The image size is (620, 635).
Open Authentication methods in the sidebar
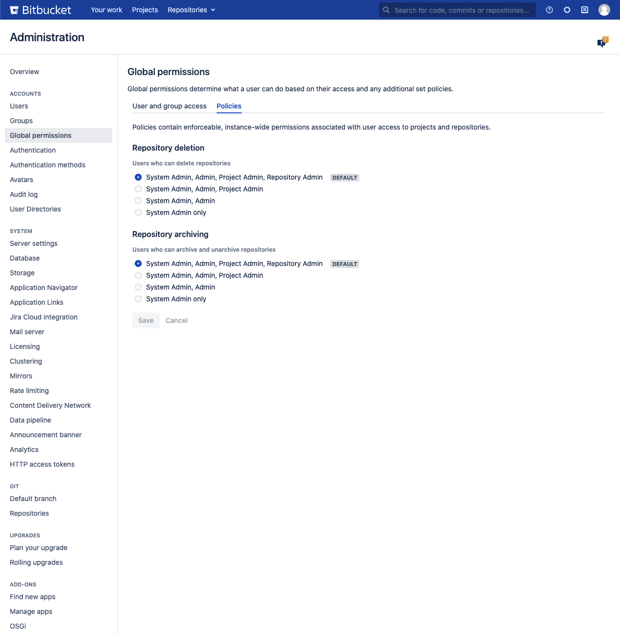pyautogui.click(x=48, y=165)
